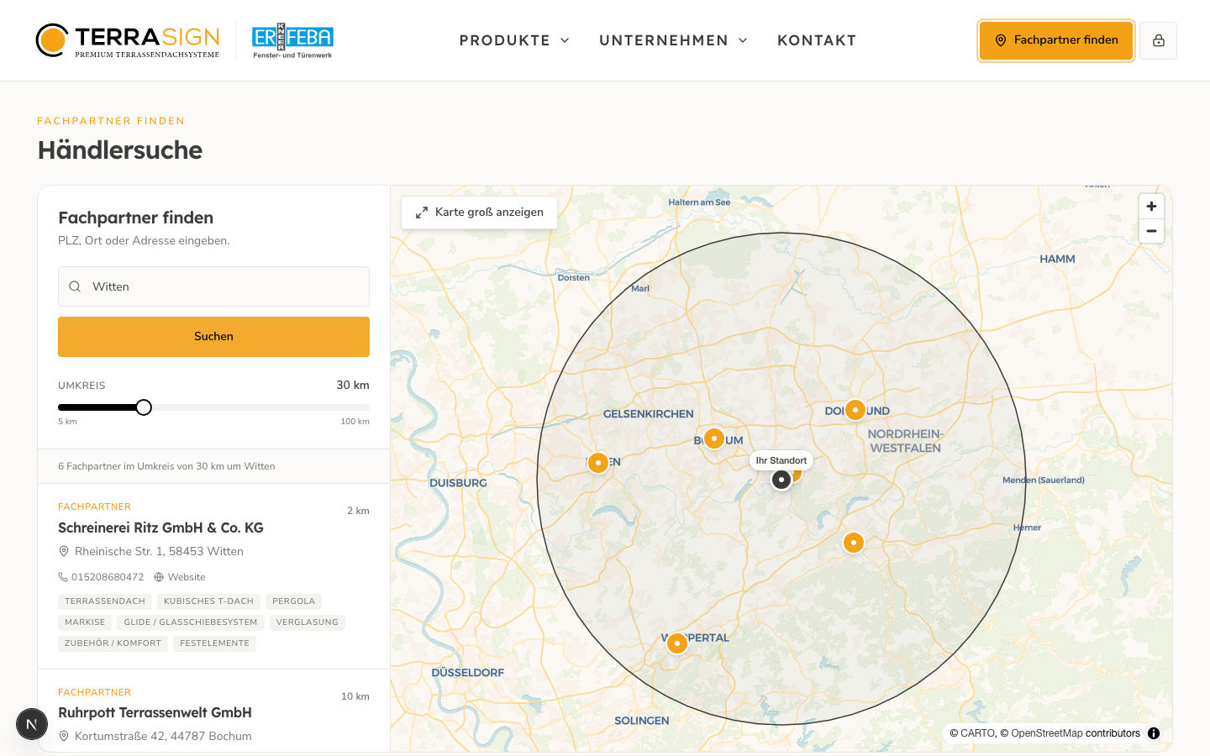Click the lock login icon
1210x756 pixels.
[1158, 40]
